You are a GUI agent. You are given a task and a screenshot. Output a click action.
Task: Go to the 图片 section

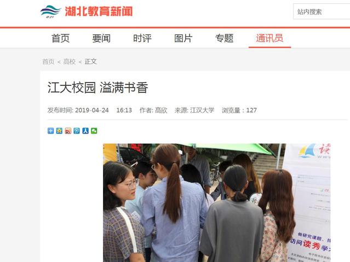pos(183,38)
